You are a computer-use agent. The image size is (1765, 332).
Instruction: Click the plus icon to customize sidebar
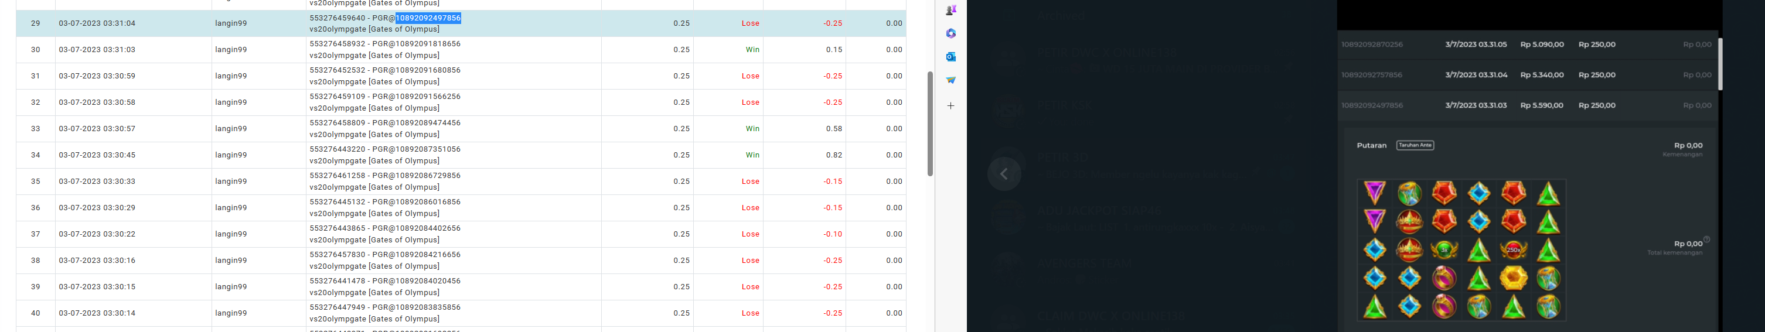coord(951,106)
